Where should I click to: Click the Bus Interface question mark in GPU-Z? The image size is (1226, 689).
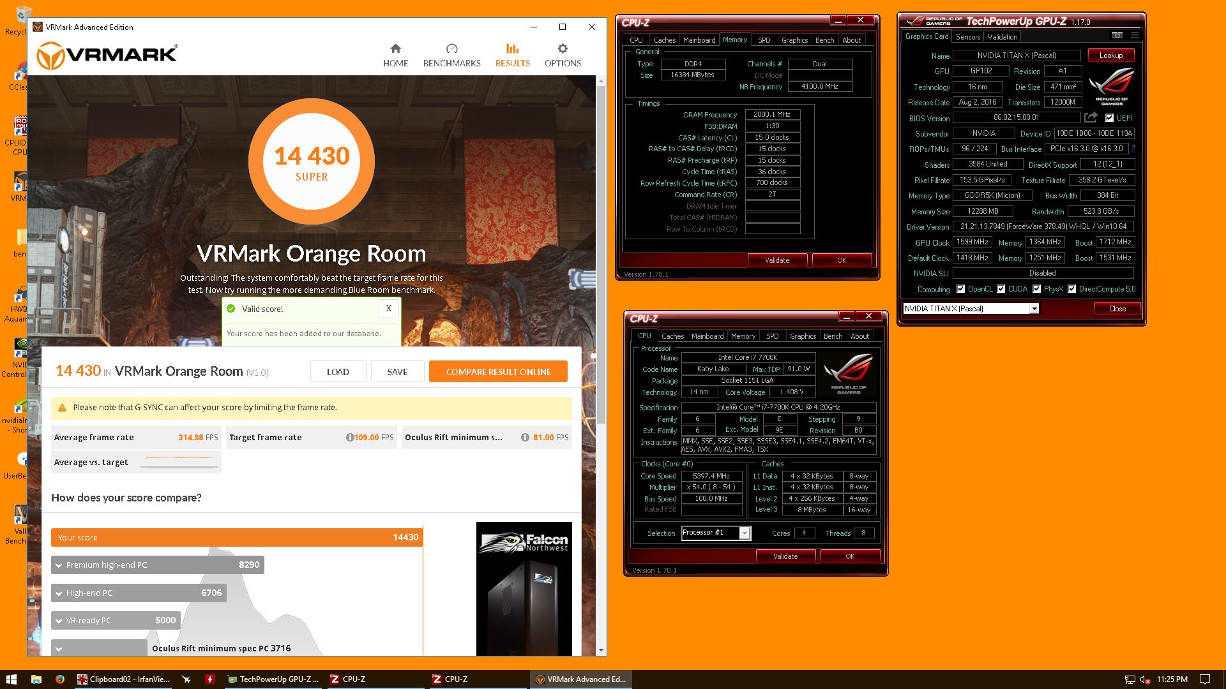coord(1133,149)
